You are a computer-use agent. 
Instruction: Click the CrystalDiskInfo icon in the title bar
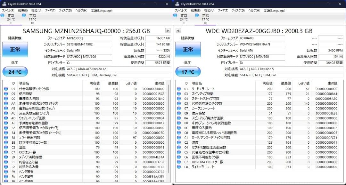pos(4,4)
